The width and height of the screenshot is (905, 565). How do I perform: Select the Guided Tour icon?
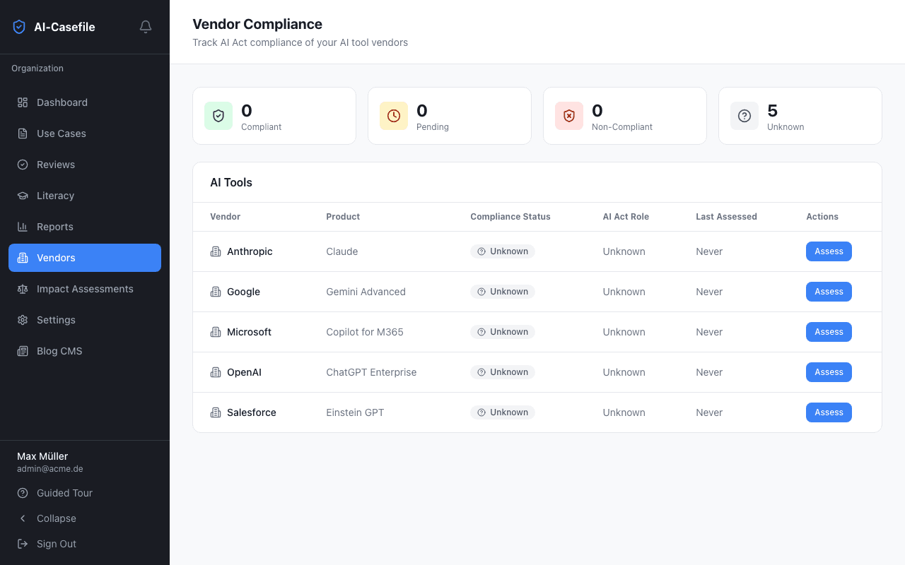[x=21, y=493]
